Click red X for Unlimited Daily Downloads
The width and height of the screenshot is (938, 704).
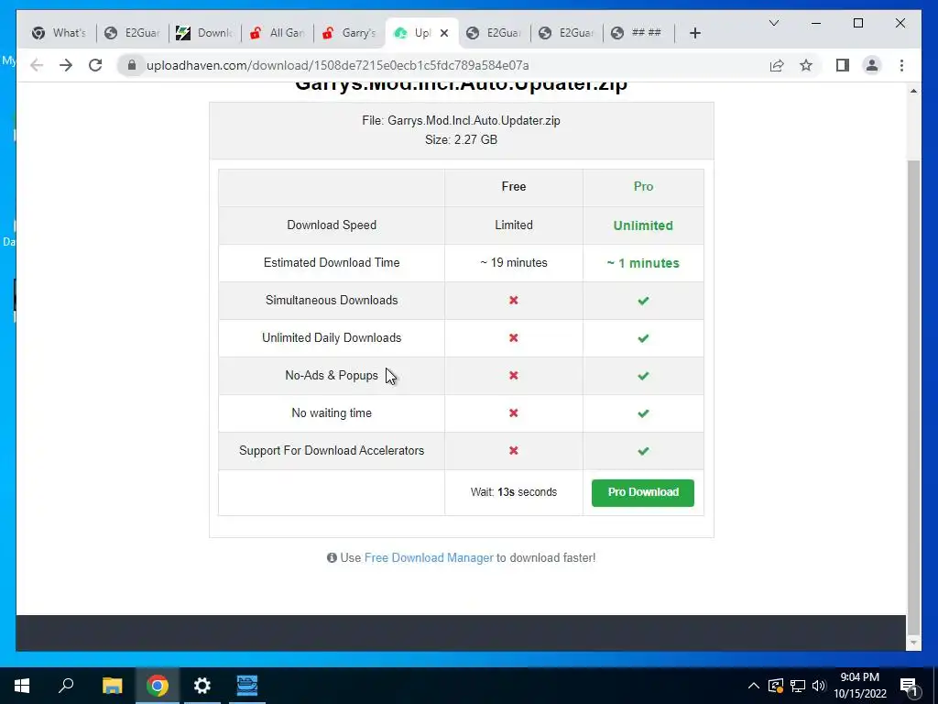(x=514, y=338)
